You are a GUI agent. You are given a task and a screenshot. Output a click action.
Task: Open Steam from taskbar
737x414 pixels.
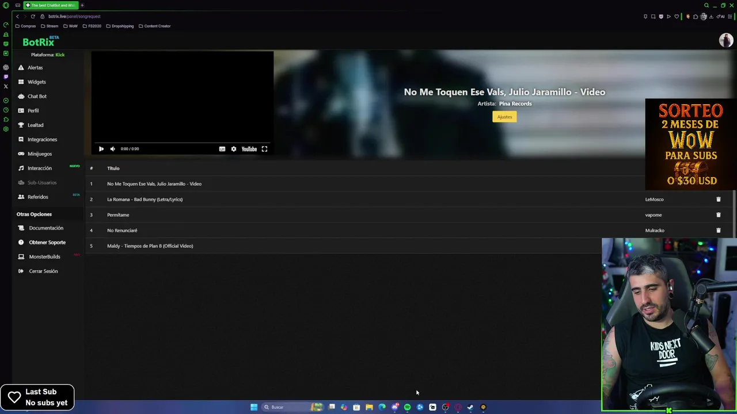click(470, 407)
